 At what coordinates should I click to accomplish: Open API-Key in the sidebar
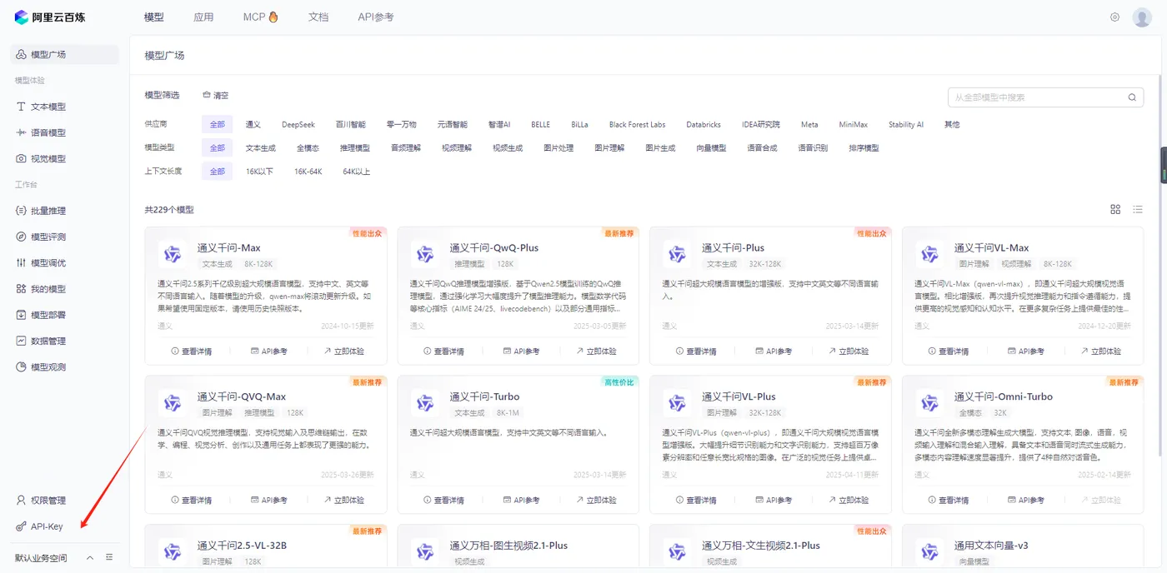point(65,526)
